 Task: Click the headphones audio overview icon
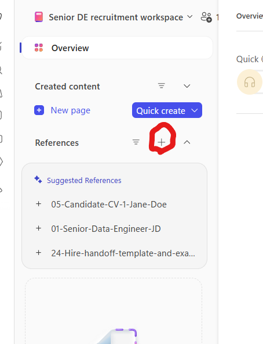click(250, 82)
